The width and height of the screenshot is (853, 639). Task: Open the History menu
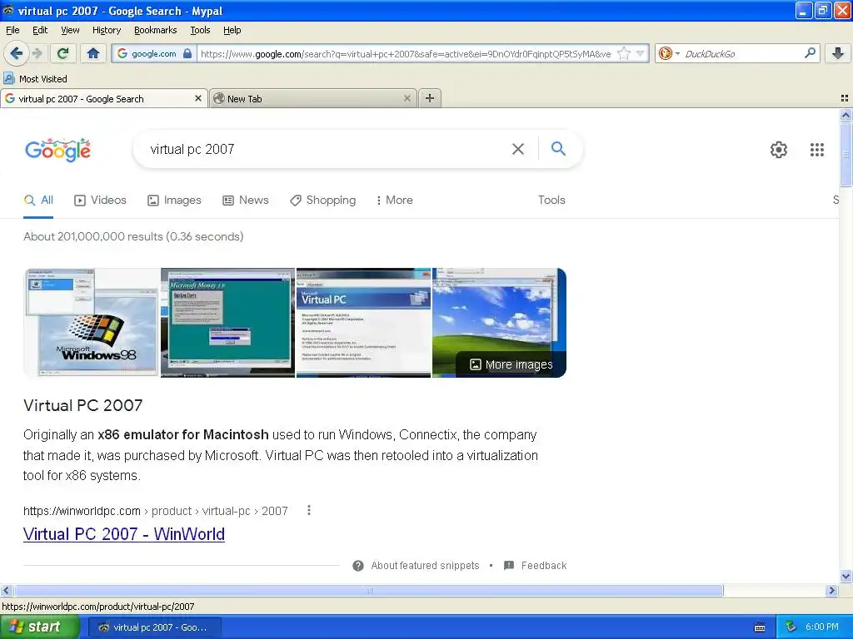[x=107, y=30]
